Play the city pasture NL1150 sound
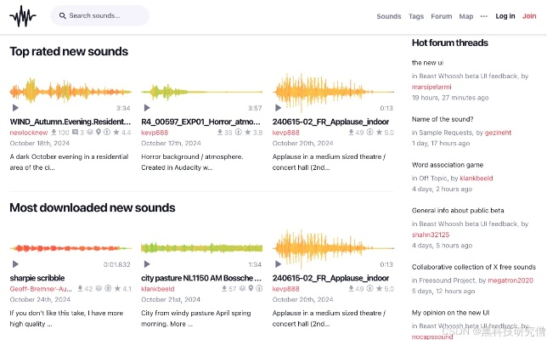The width and height of the screenshot is (547, 340). point(147,264)
